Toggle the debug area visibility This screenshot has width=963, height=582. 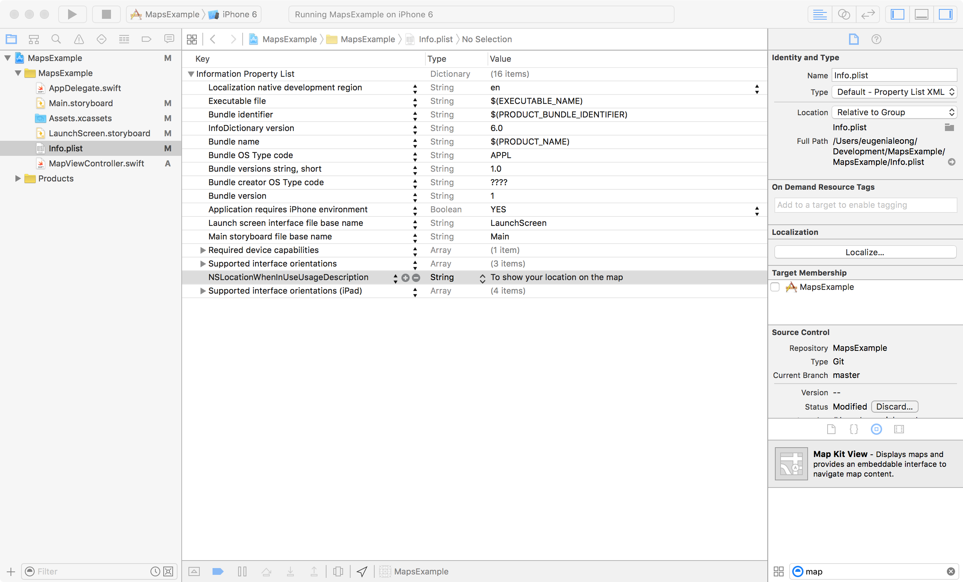921,14
